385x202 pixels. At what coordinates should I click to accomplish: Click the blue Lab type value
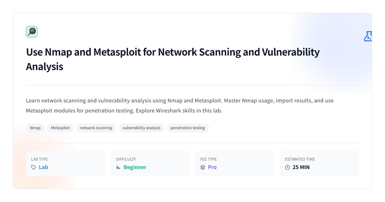tap(43, 167)
